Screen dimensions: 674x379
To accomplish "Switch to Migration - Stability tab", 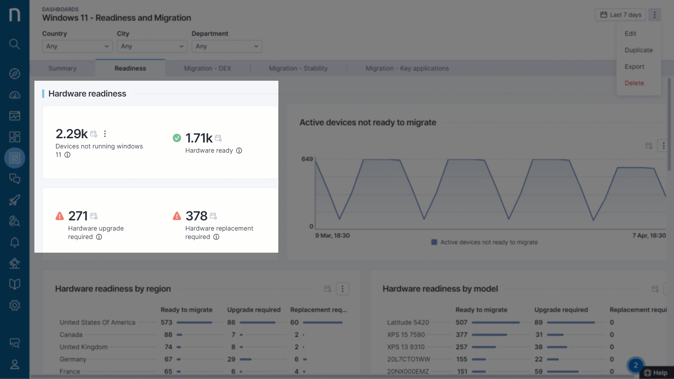I will pos(298,68).
